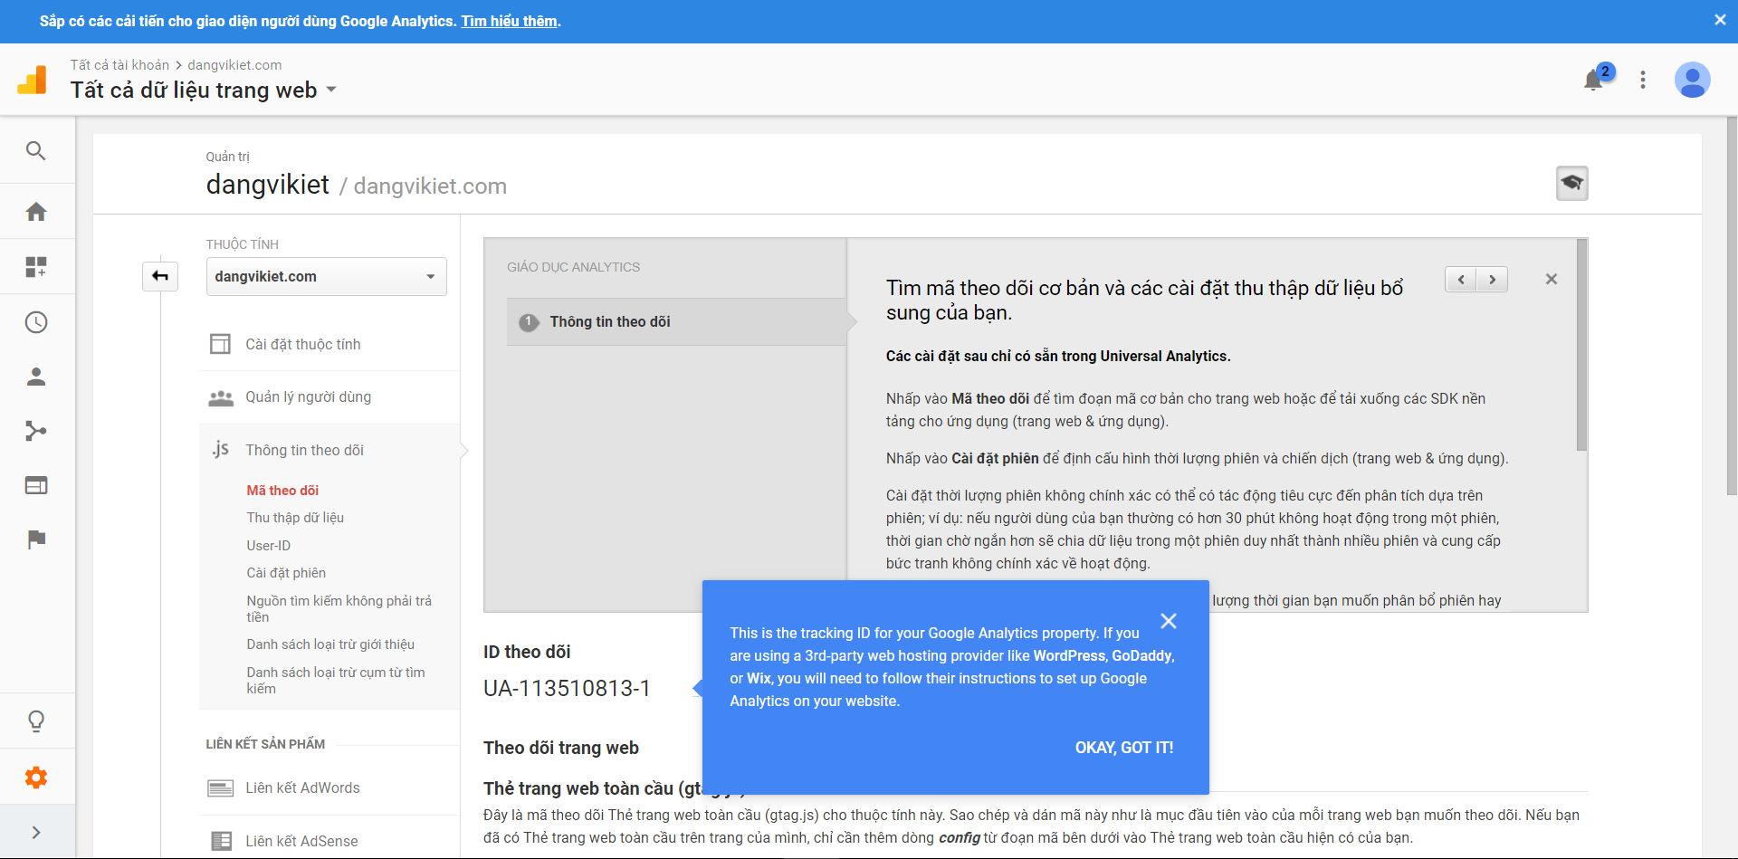Click the education panel scrollbar
1738x859 pixels.
click(x=1581, y=344)
